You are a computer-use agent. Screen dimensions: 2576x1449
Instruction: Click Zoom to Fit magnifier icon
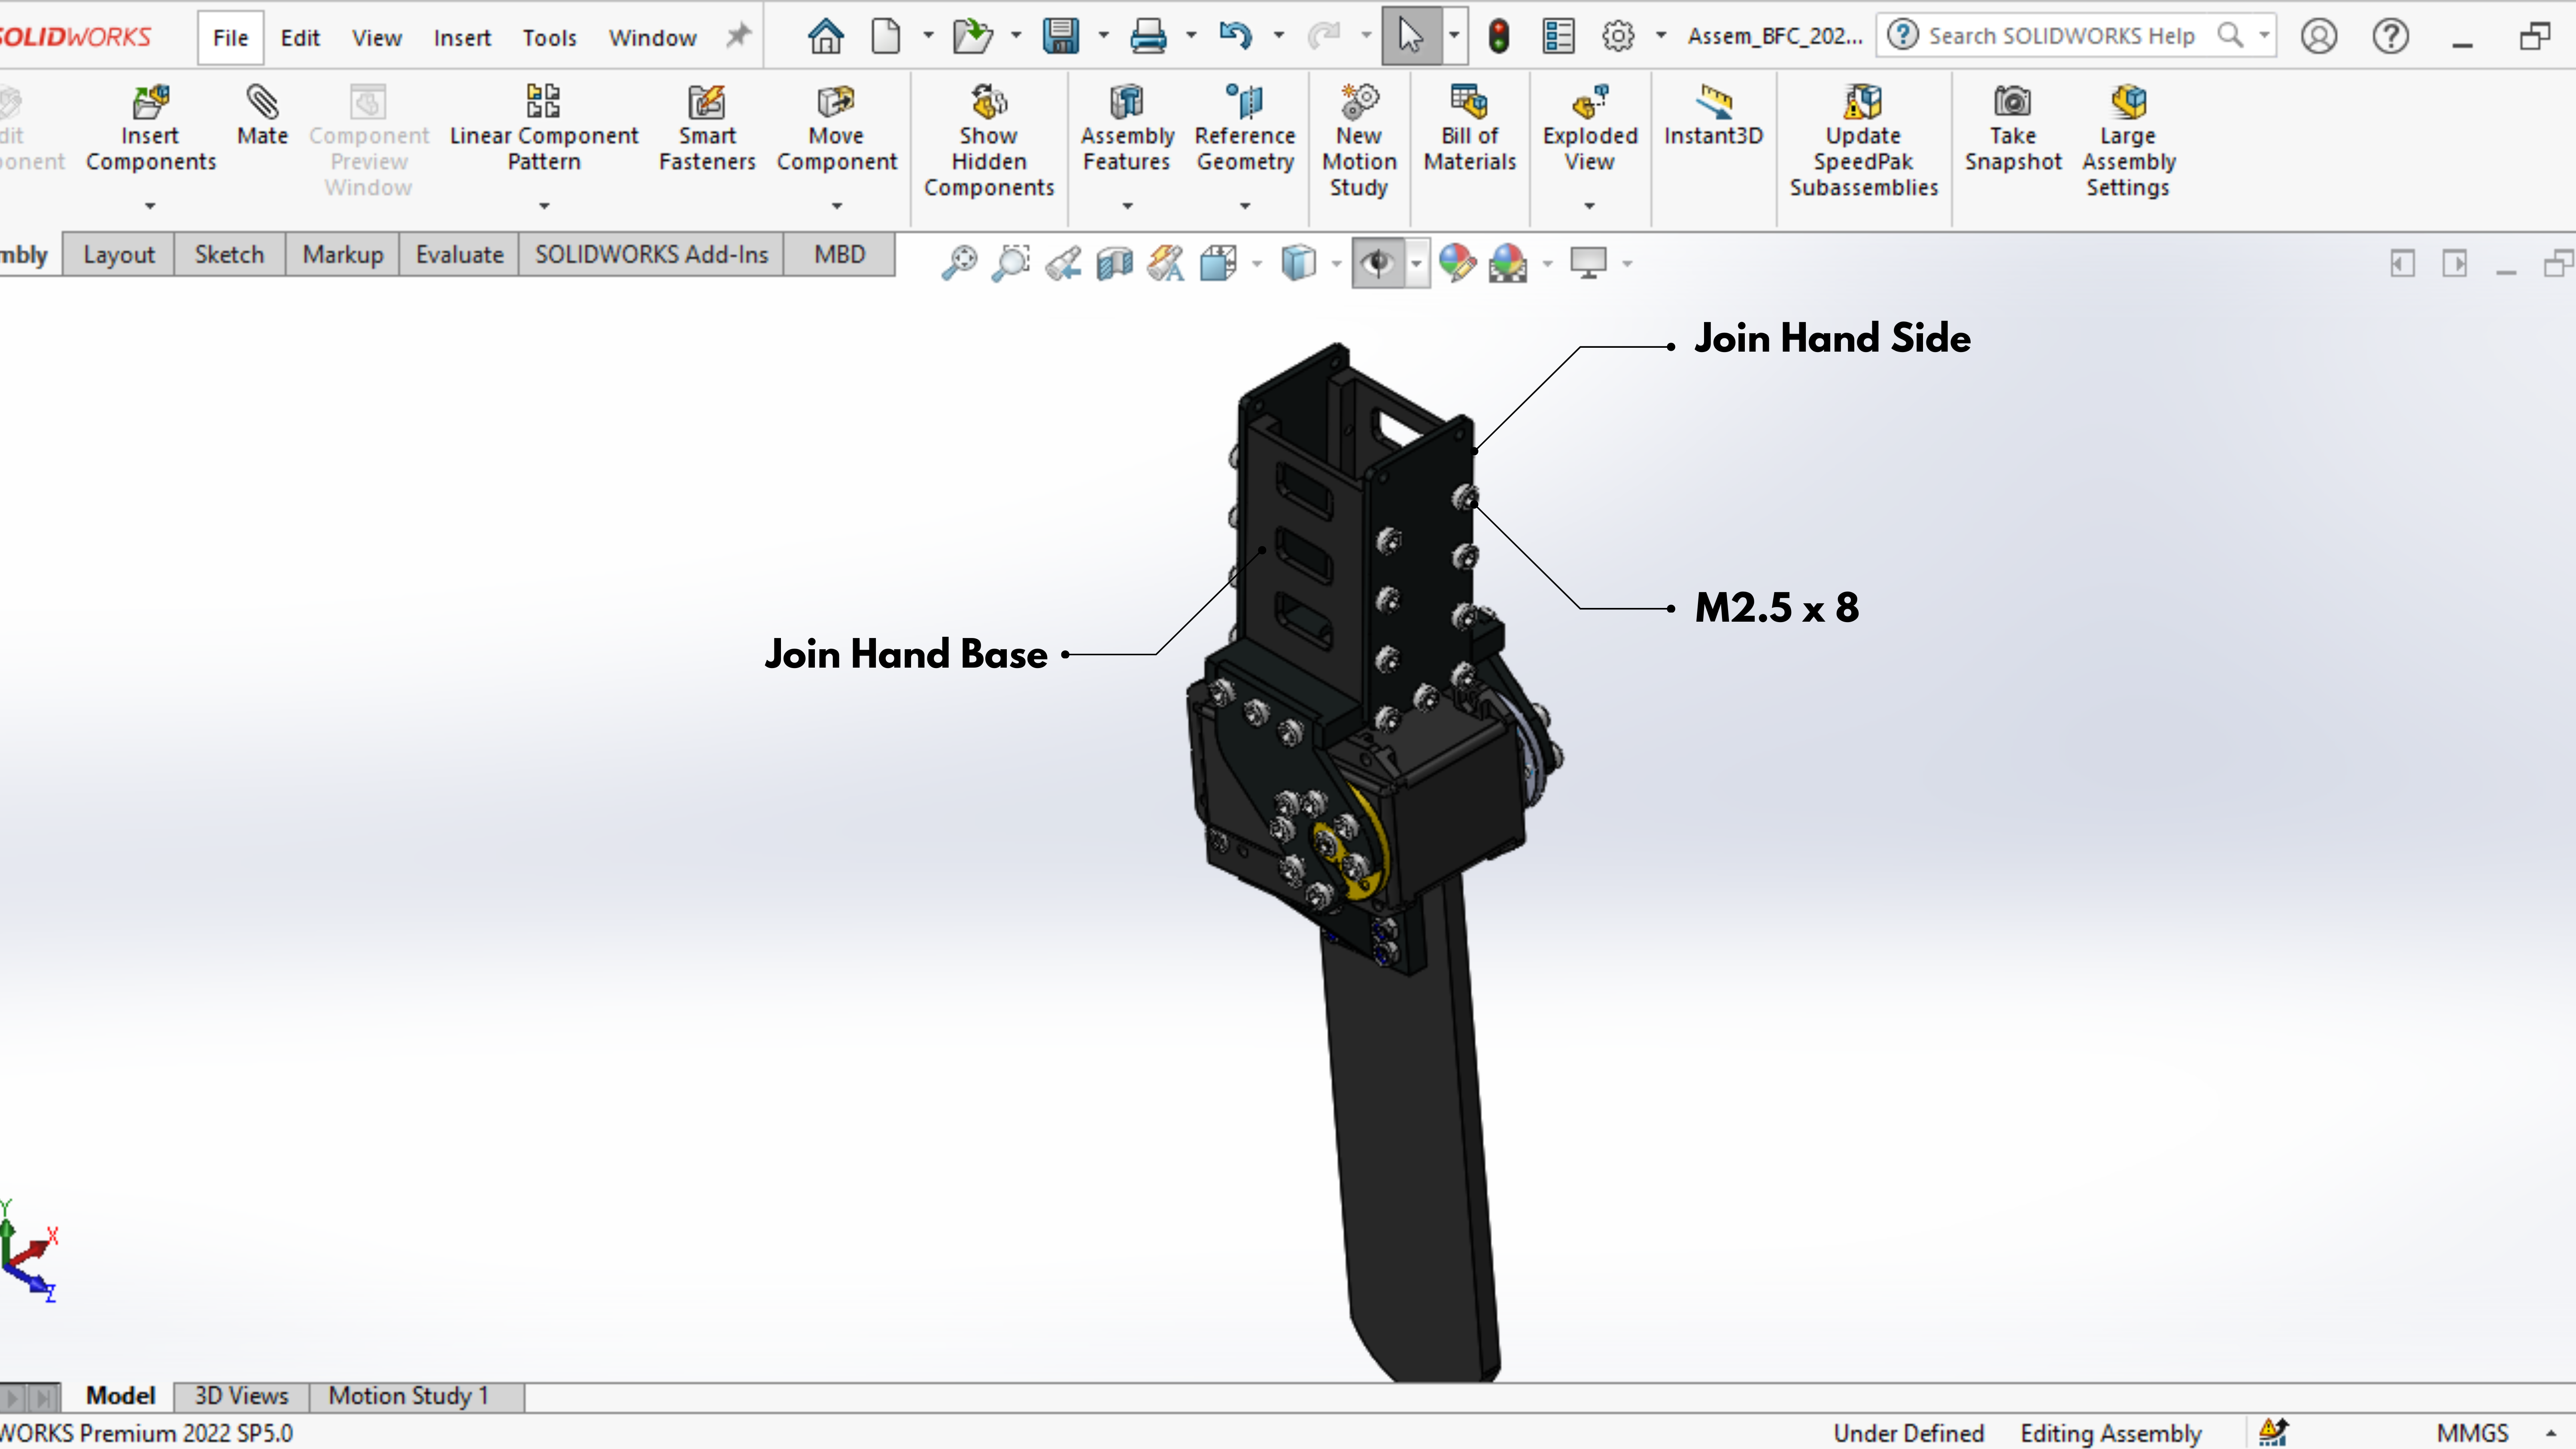[959, 263]
